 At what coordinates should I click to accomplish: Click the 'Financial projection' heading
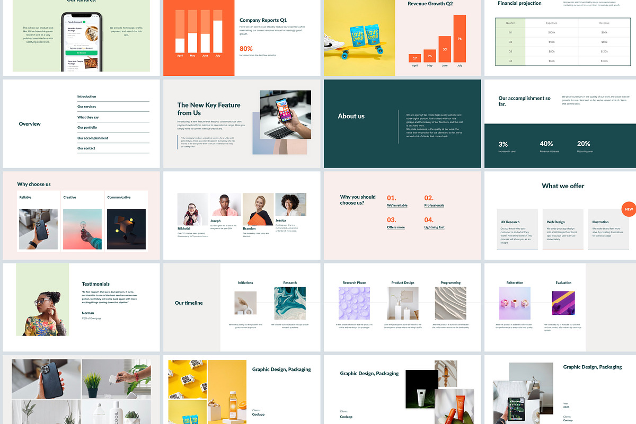coord(519,3)
